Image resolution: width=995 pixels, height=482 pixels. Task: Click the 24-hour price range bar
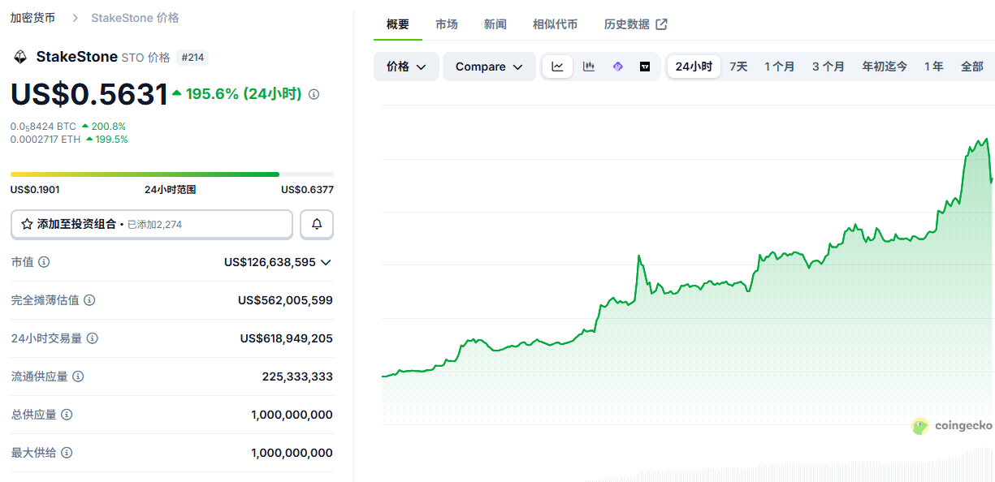(171, 174)
